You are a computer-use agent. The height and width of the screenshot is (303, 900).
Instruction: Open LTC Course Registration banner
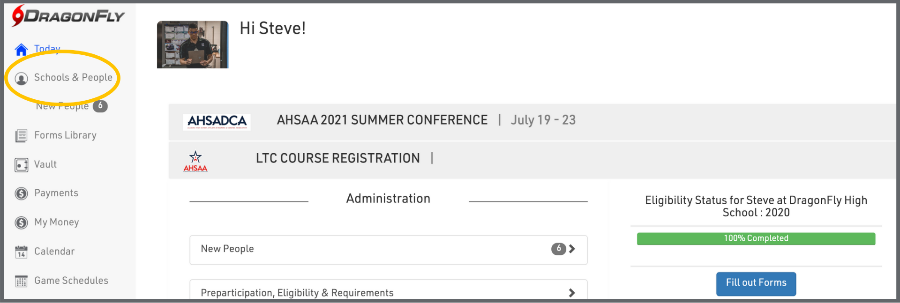pos(337,159)
